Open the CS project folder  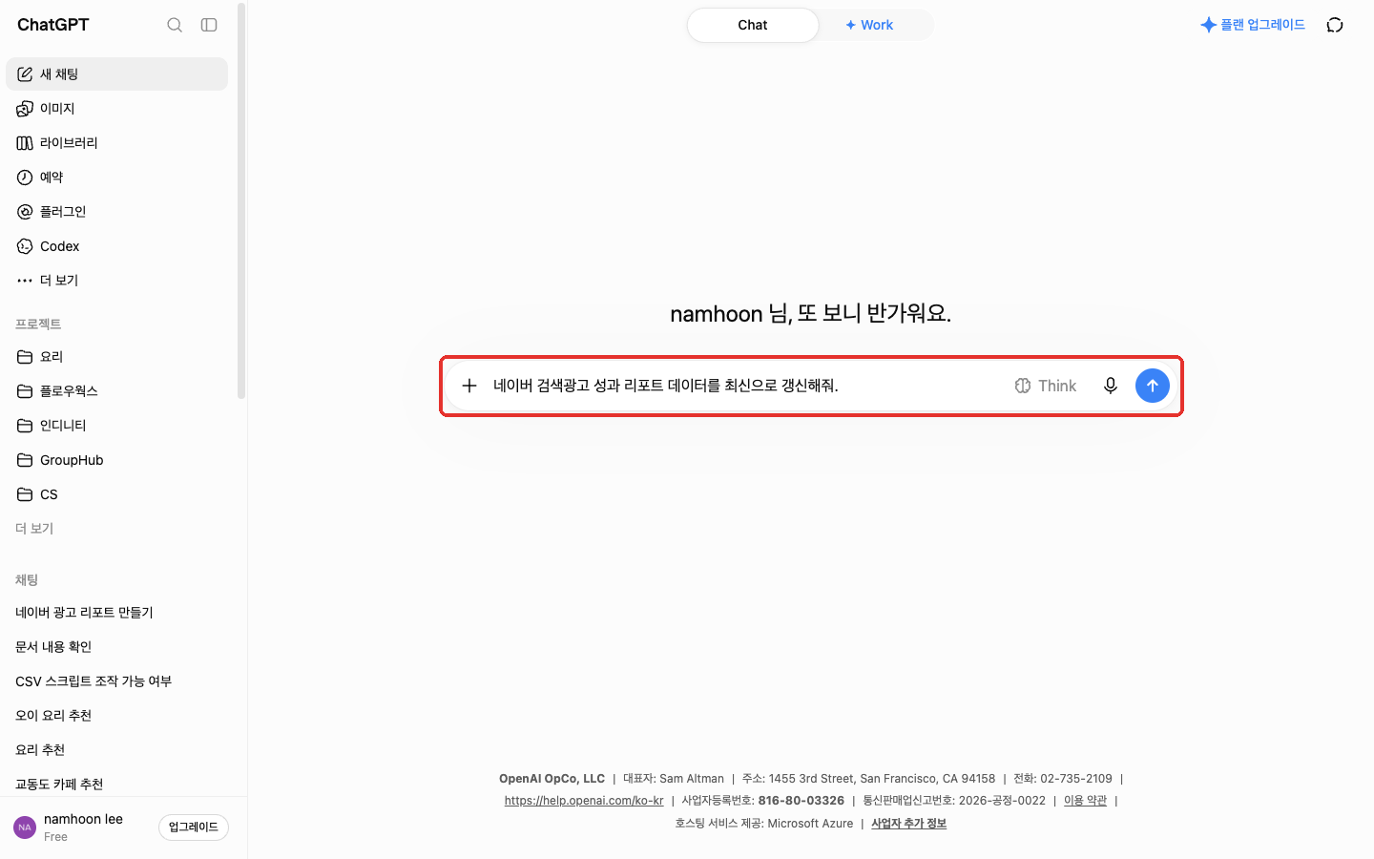point(116,494)
